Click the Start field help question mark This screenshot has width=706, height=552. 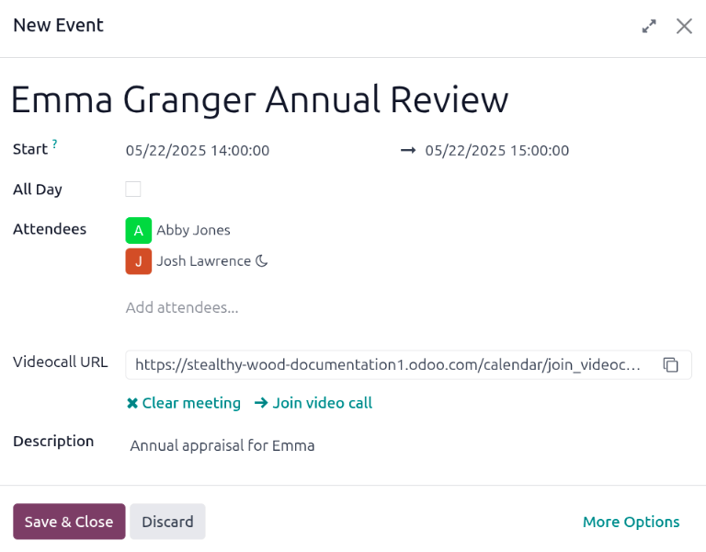(54, 144)
